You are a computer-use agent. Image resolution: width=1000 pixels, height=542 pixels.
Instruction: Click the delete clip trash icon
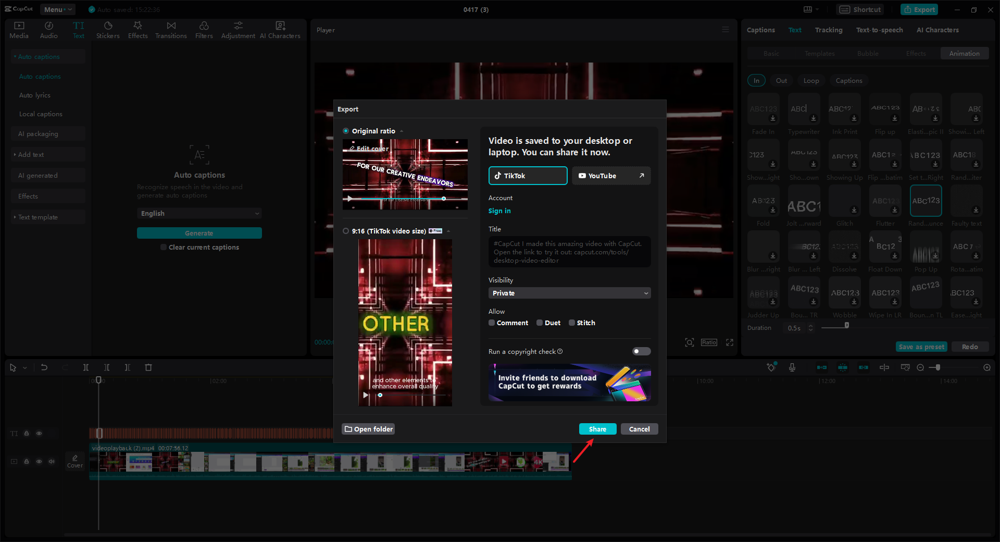coord(148,367)
